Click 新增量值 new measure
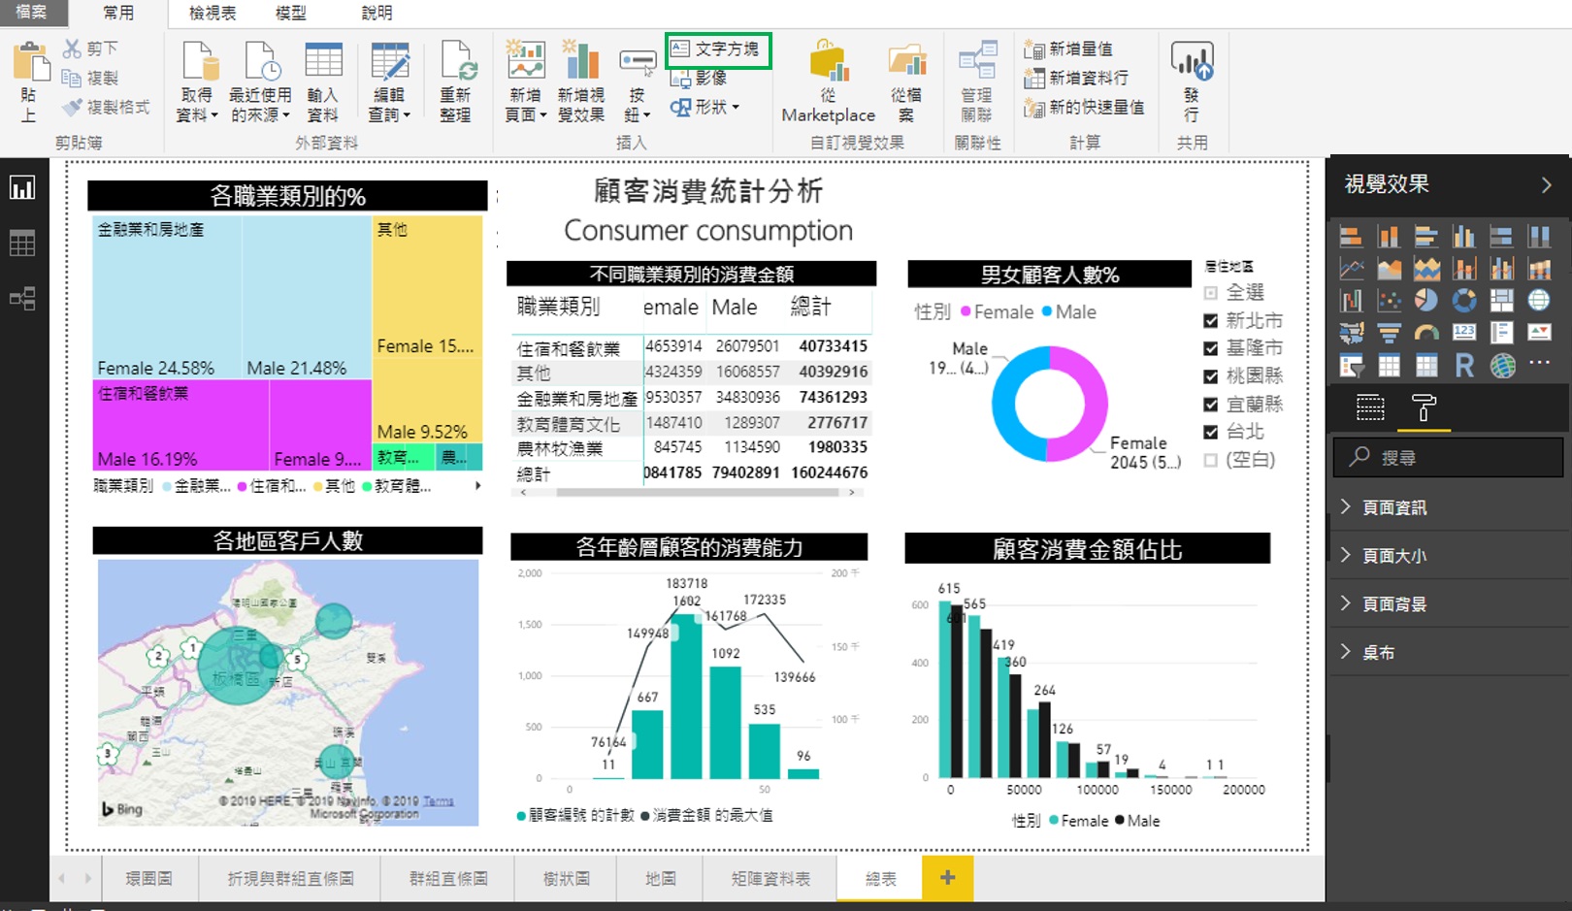 point(1069,49)
